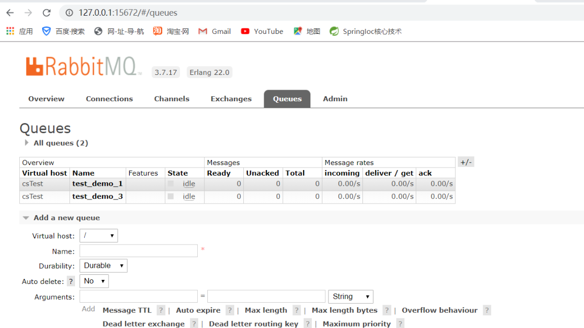
Task: Sort by Virtual host column
Action: 44,173
